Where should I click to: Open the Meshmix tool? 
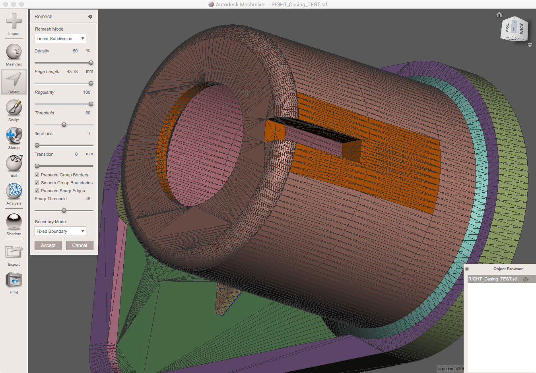pyautogui.click(x=14, y=55)
